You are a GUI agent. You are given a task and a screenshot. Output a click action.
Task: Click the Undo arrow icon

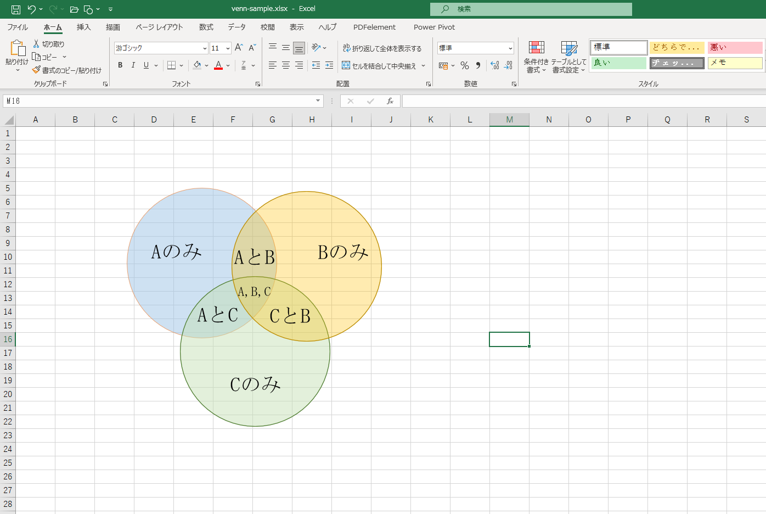click(31, 9)
